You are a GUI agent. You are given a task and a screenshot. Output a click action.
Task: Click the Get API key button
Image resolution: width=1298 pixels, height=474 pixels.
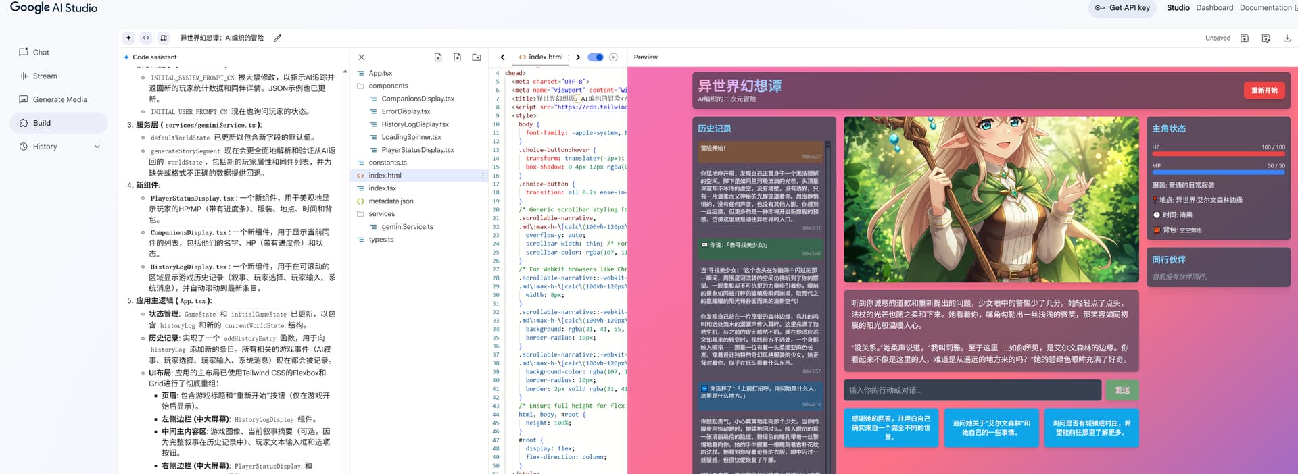[1122, 8]
